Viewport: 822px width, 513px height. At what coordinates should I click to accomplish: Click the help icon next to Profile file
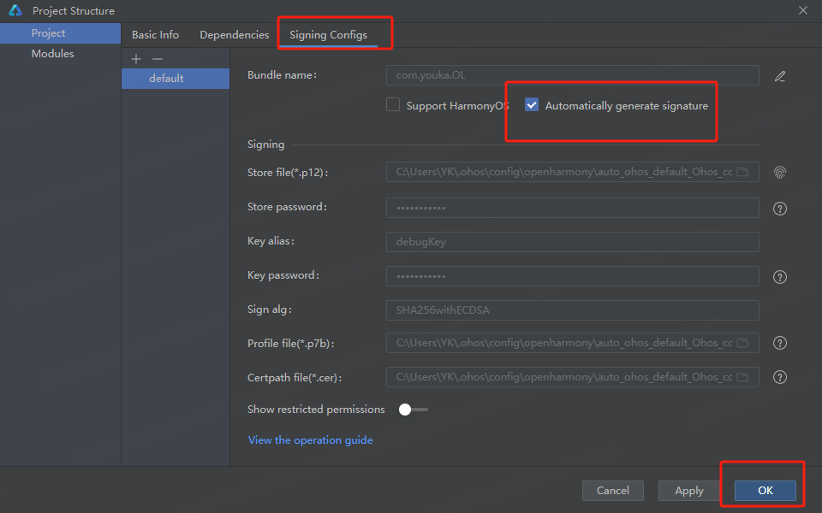pos(779,343)
